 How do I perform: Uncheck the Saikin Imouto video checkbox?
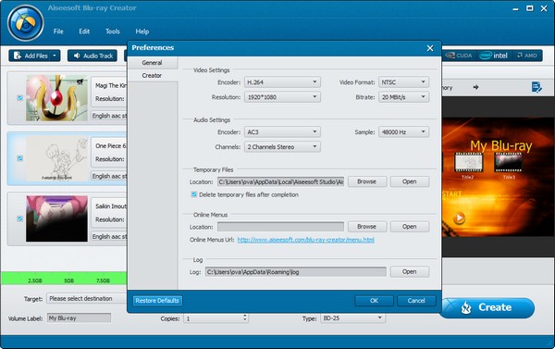[x=19, y=218]
